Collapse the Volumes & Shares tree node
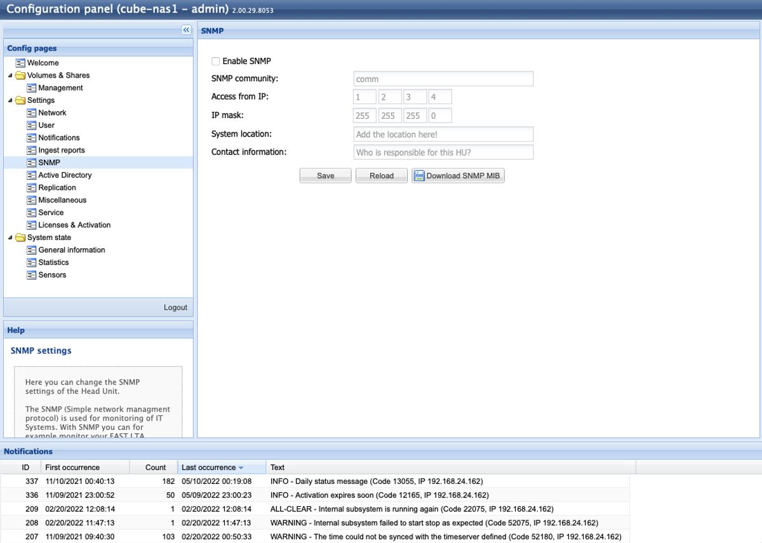The image size is (762, 543). pyautogui.click(x=10, y=76)
